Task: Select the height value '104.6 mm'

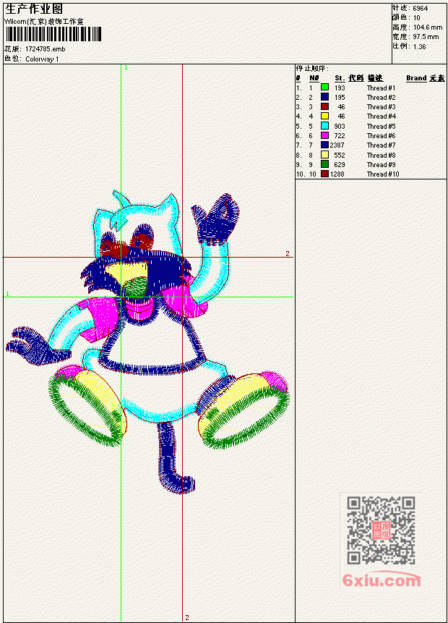Action: pos(428,27)
